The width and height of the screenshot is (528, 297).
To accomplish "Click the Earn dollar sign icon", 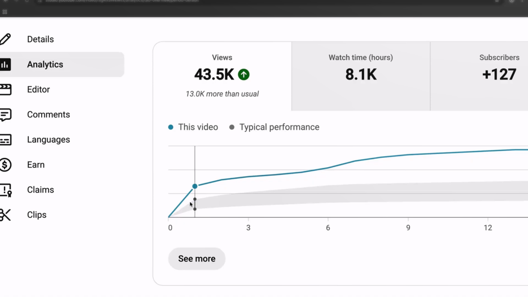I will pos(5,165).
